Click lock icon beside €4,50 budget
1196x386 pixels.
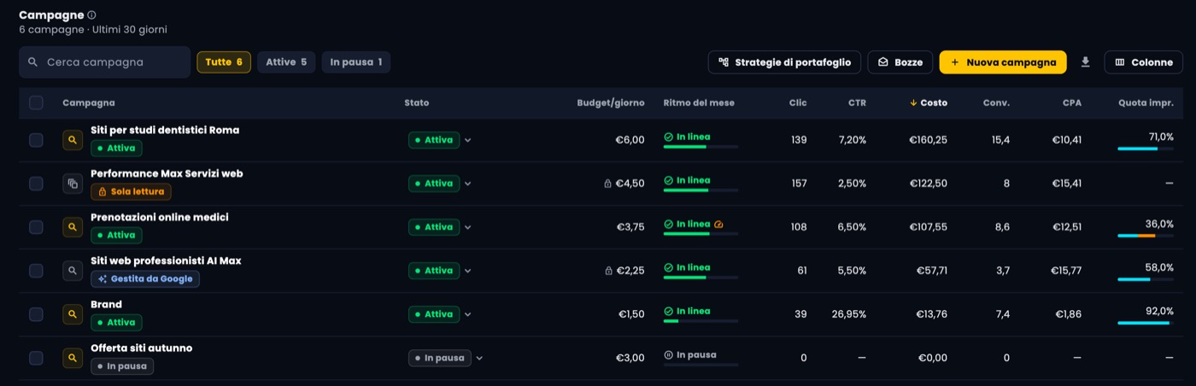[x=608, y=184]
